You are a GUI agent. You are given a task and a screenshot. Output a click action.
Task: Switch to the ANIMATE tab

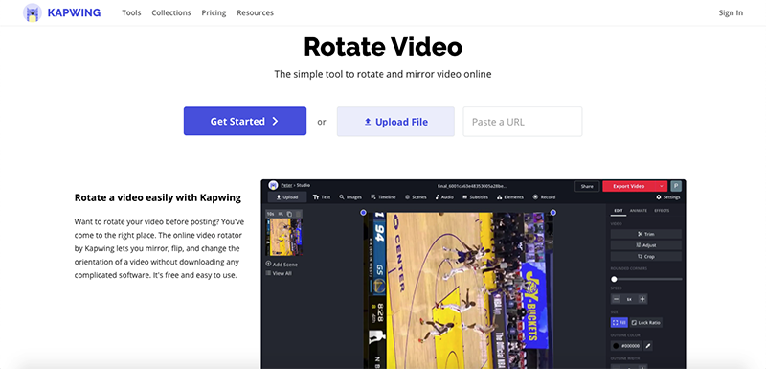pos(638,211)
